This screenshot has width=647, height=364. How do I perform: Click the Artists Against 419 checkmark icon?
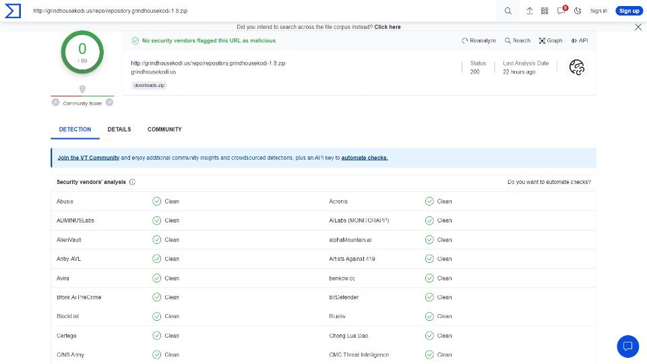(x=429, y=259)
